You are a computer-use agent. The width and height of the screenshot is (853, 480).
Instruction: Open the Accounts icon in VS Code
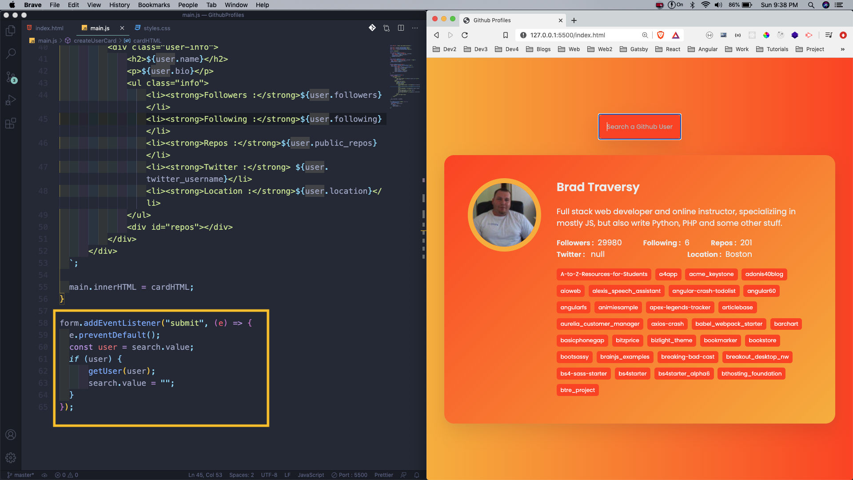(11, 435)
